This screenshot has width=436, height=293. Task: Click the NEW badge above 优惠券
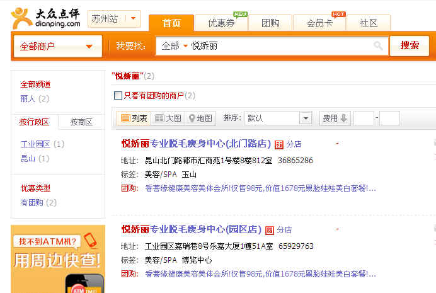click(240, 14)
